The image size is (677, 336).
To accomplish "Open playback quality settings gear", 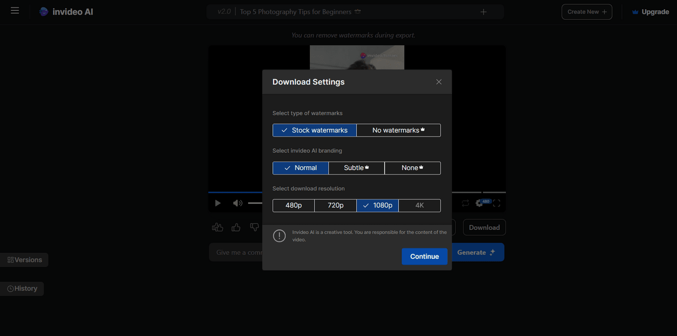I will (x=479, y=203).
